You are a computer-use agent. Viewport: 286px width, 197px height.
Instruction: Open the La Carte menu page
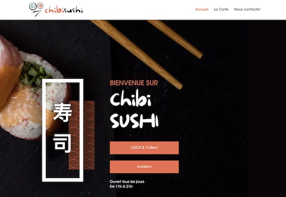(x=221, y=9)
